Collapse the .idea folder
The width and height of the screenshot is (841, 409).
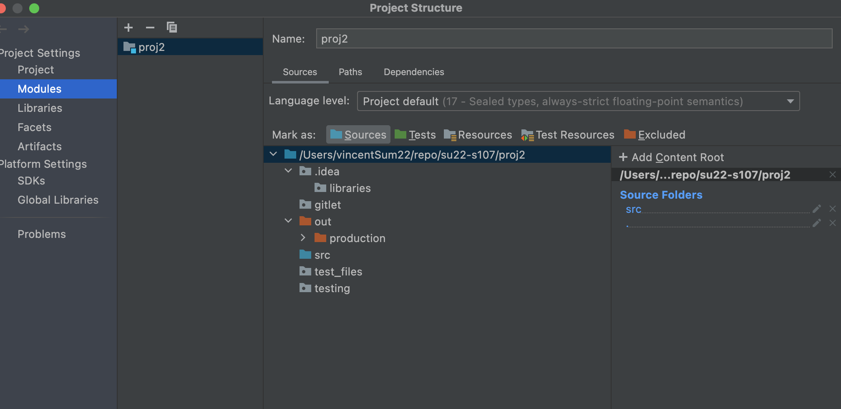[288, 171]
